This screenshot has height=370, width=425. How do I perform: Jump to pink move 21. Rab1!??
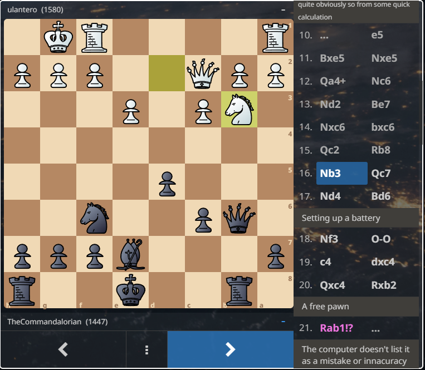[336, 328]
